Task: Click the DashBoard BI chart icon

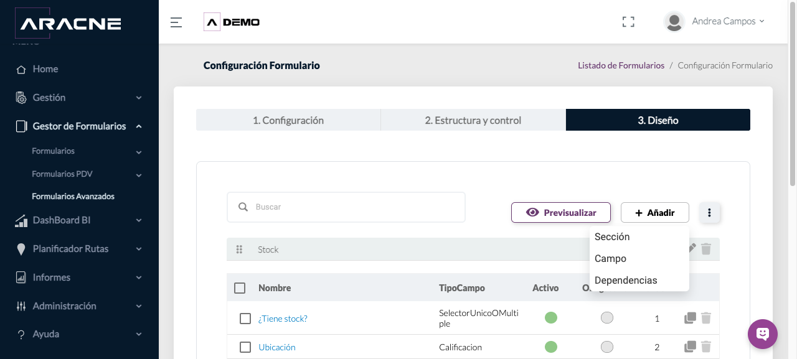Action: [21, 220]
